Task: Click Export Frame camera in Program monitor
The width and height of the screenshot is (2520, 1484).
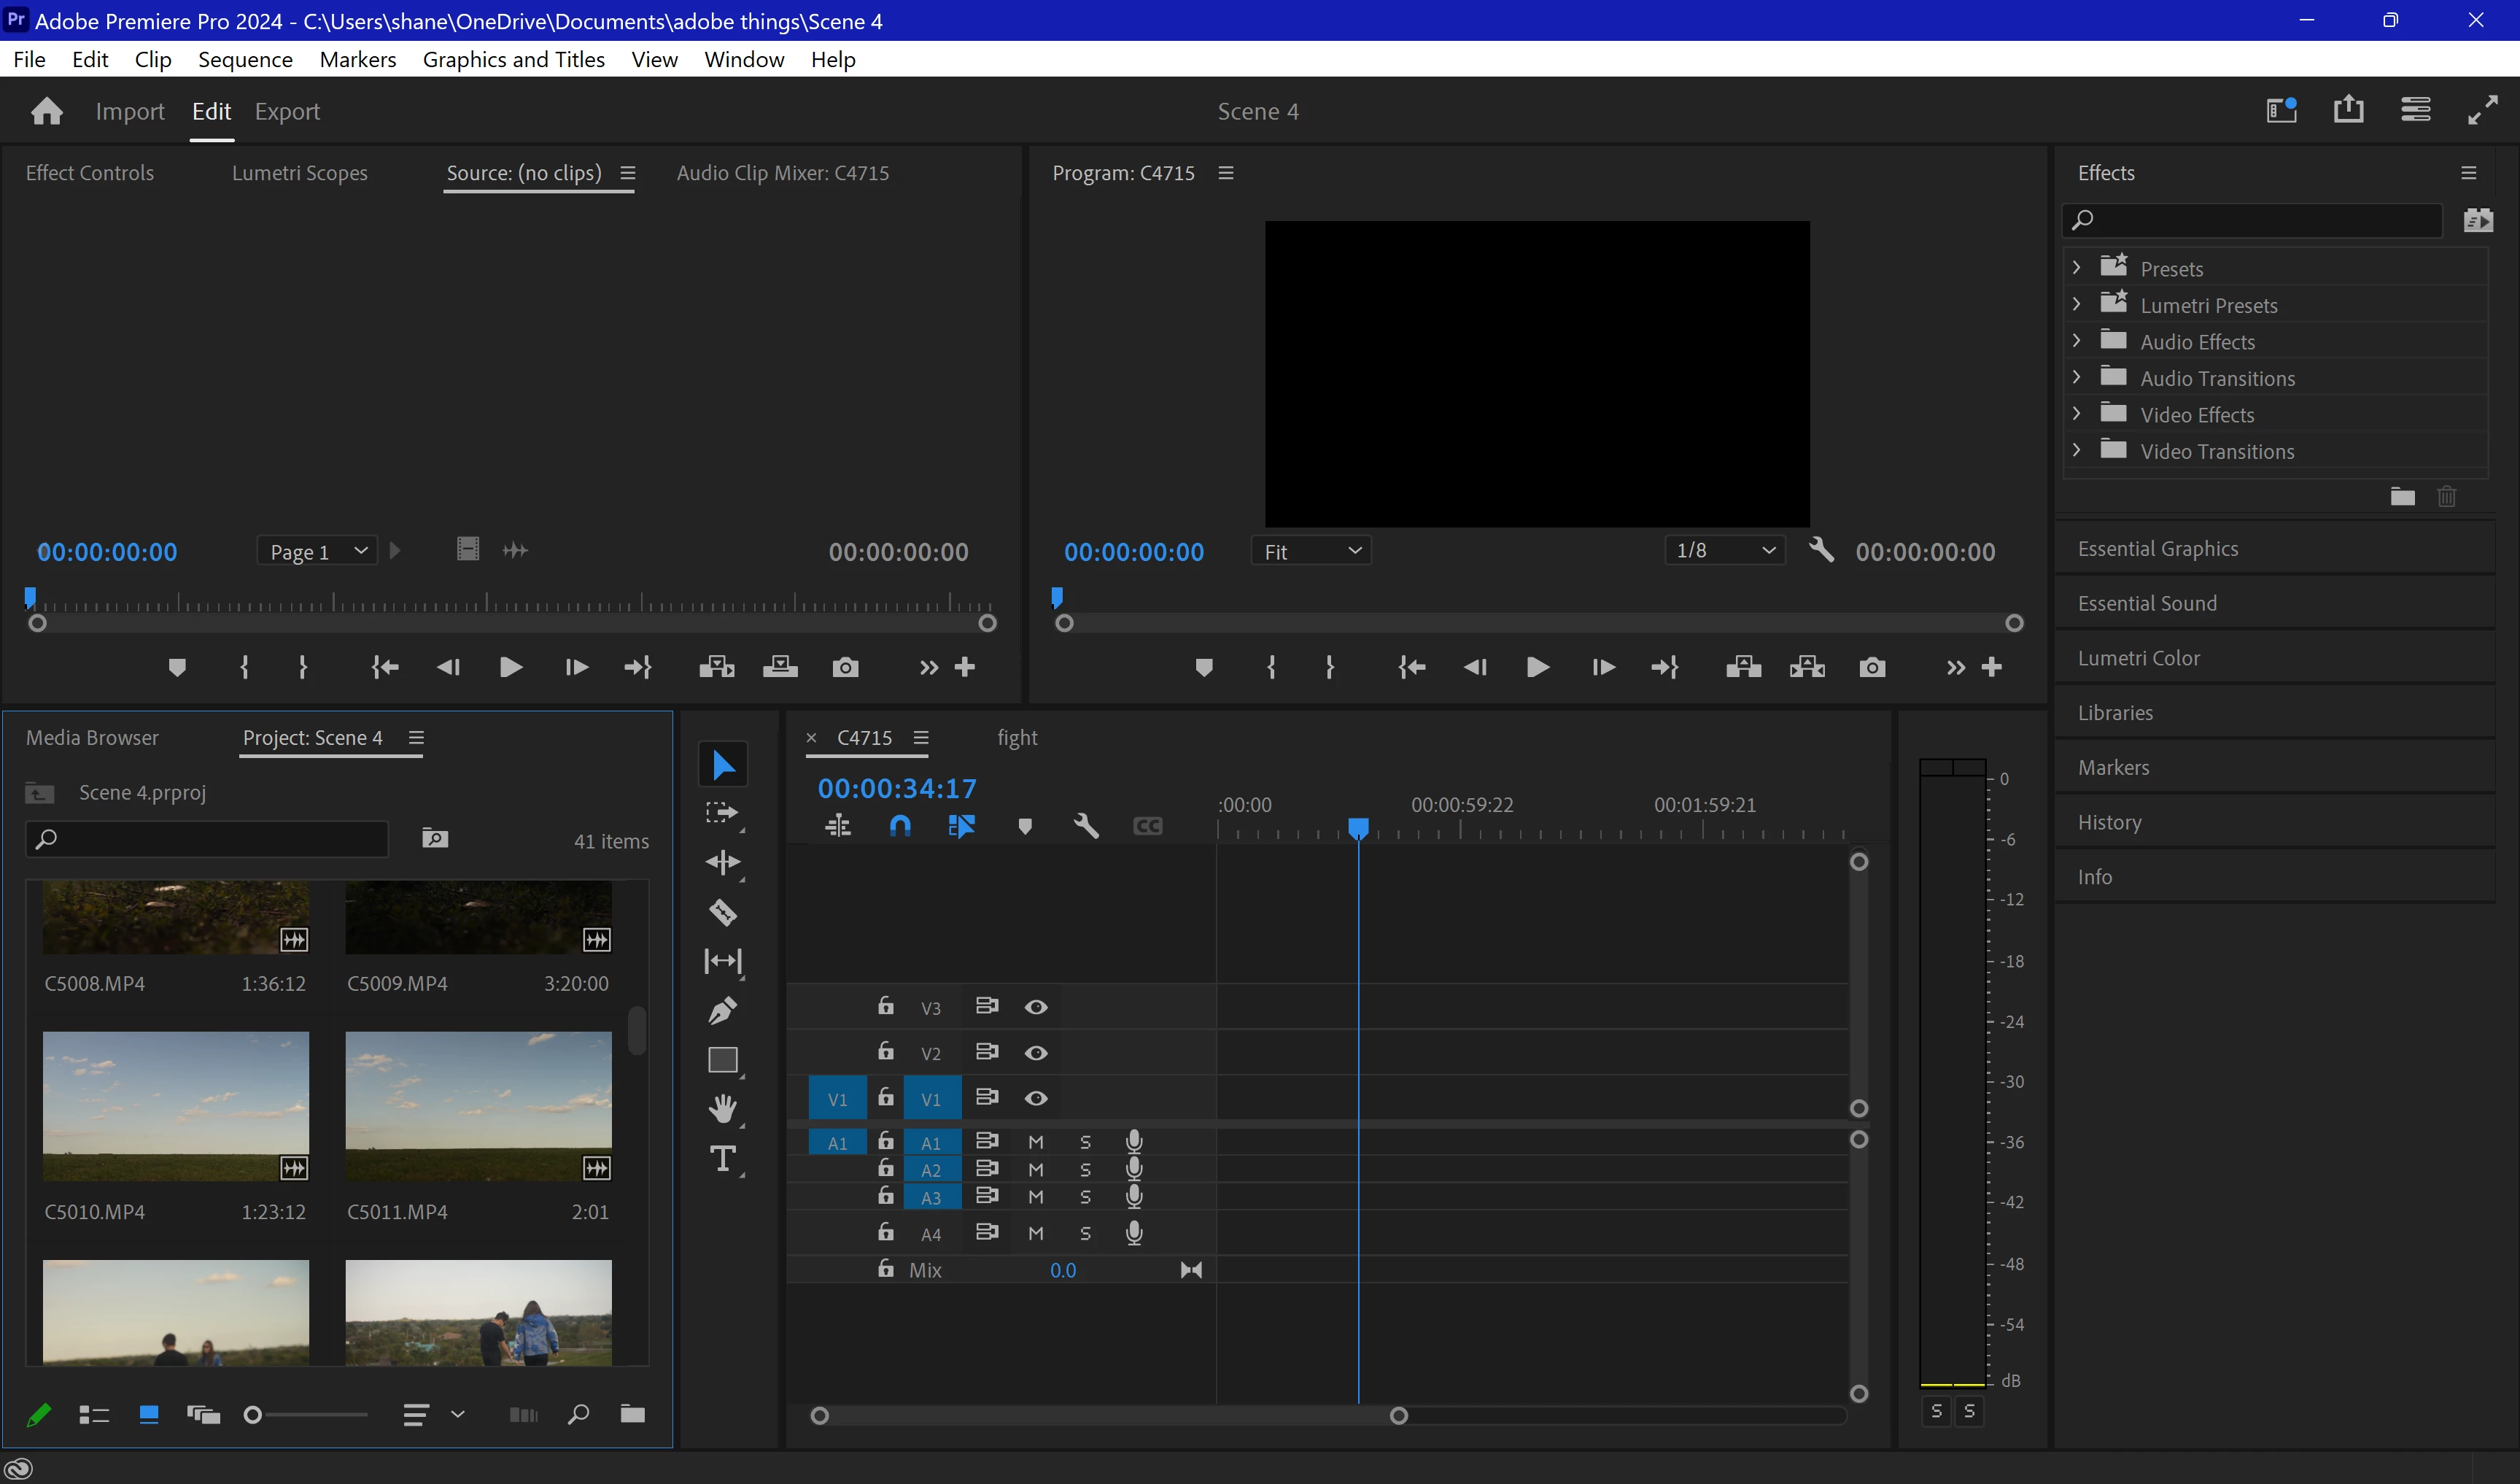Action: point(1872,667)
